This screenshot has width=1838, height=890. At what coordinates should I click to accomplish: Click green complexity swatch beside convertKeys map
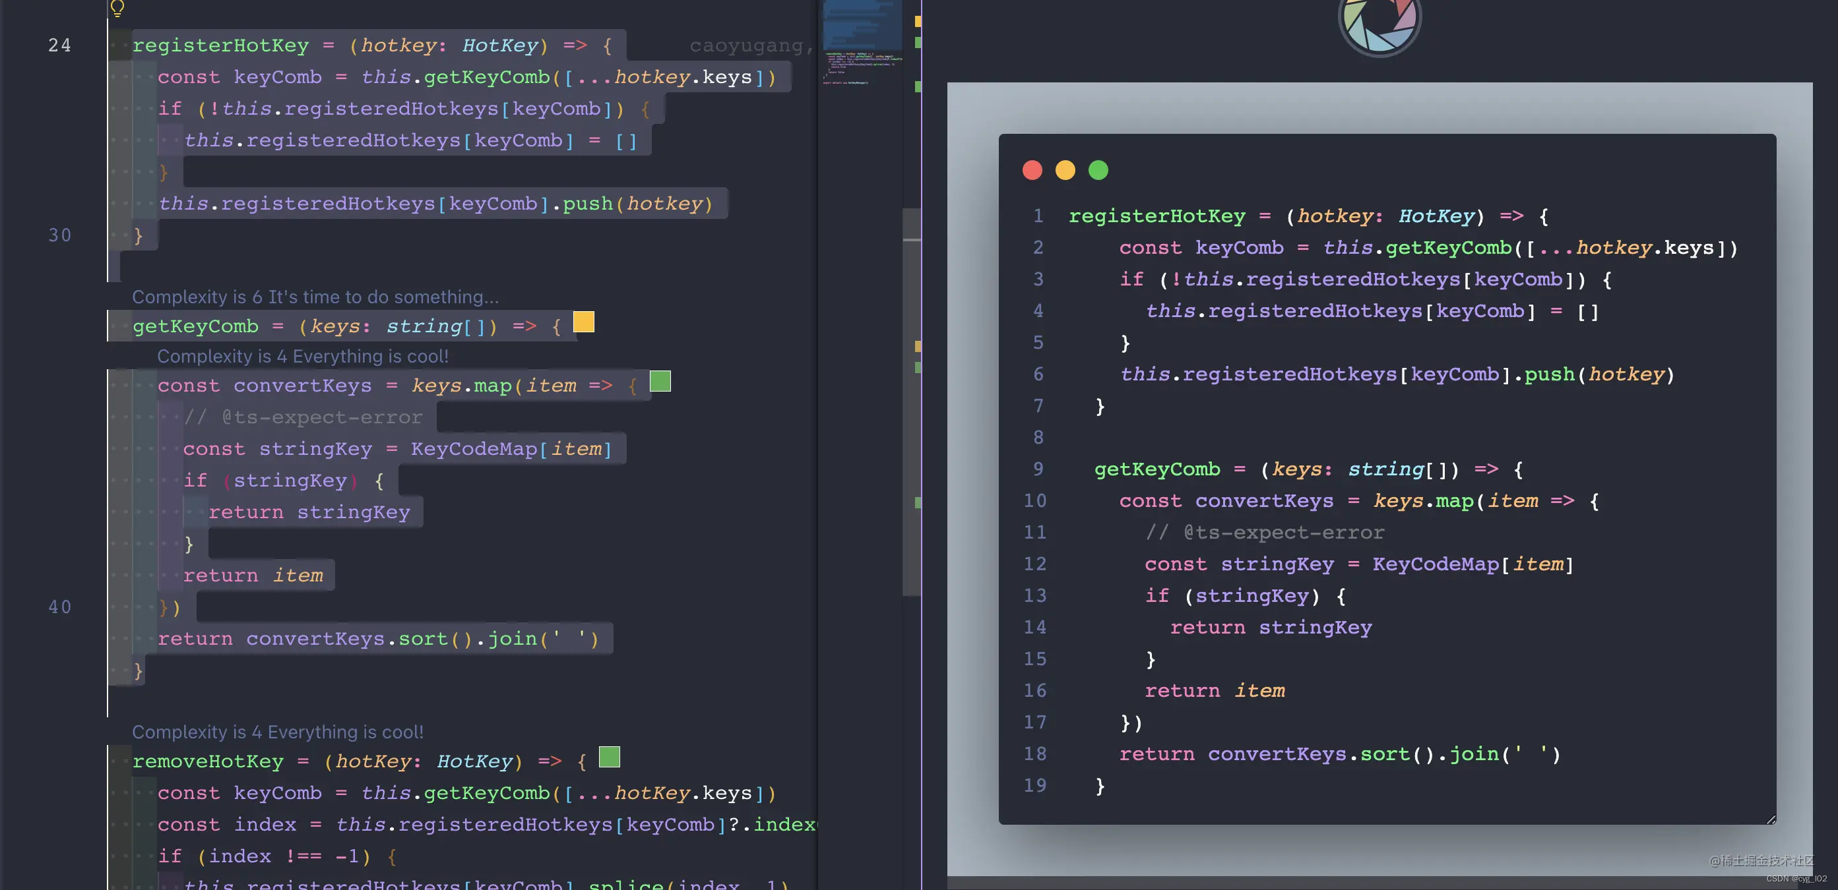[660, 382]
